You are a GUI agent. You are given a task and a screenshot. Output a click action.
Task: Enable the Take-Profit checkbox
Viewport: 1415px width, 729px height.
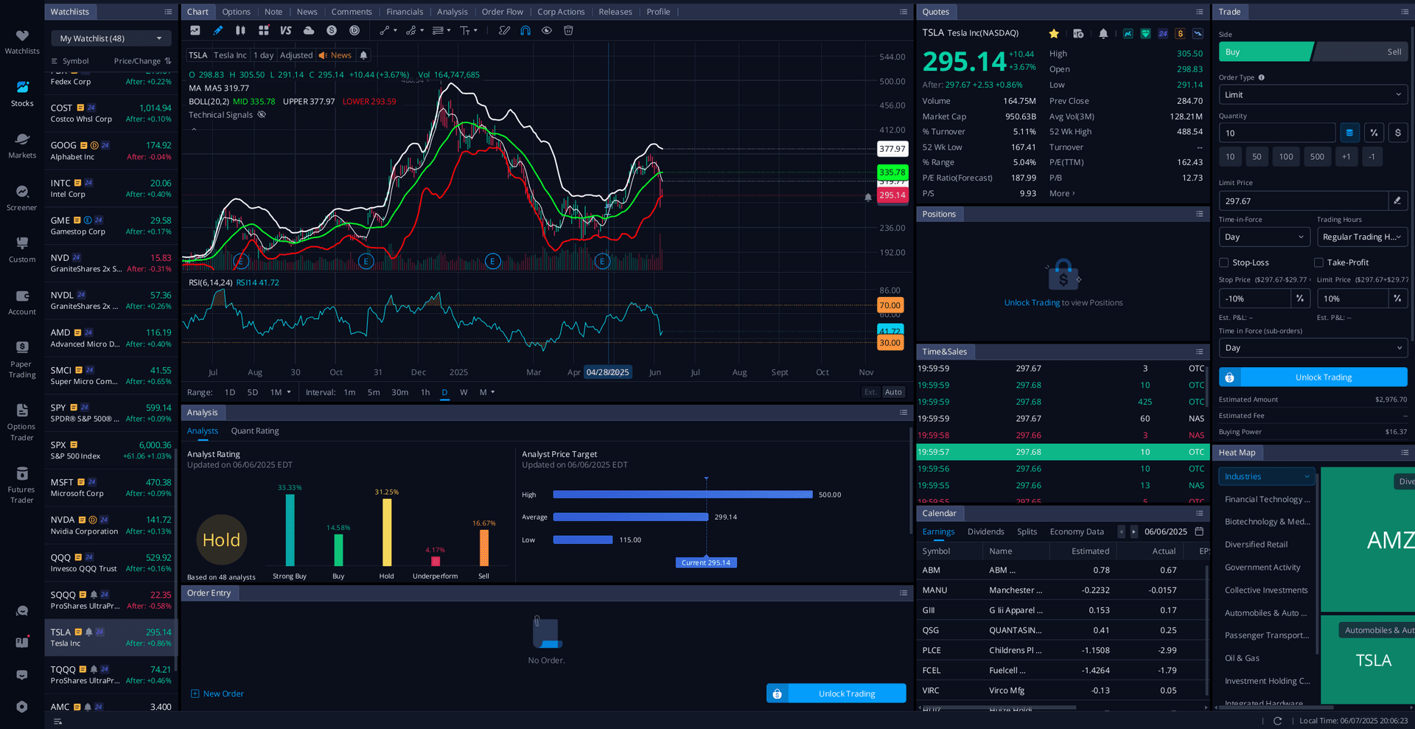[1318, 262]
